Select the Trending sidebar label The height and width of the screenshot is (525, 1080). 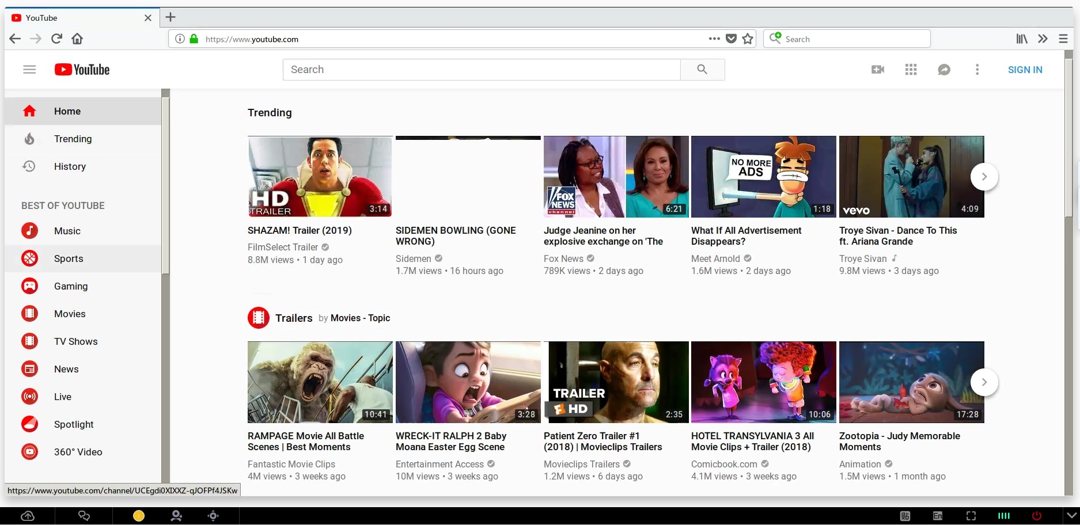(73, 139)
